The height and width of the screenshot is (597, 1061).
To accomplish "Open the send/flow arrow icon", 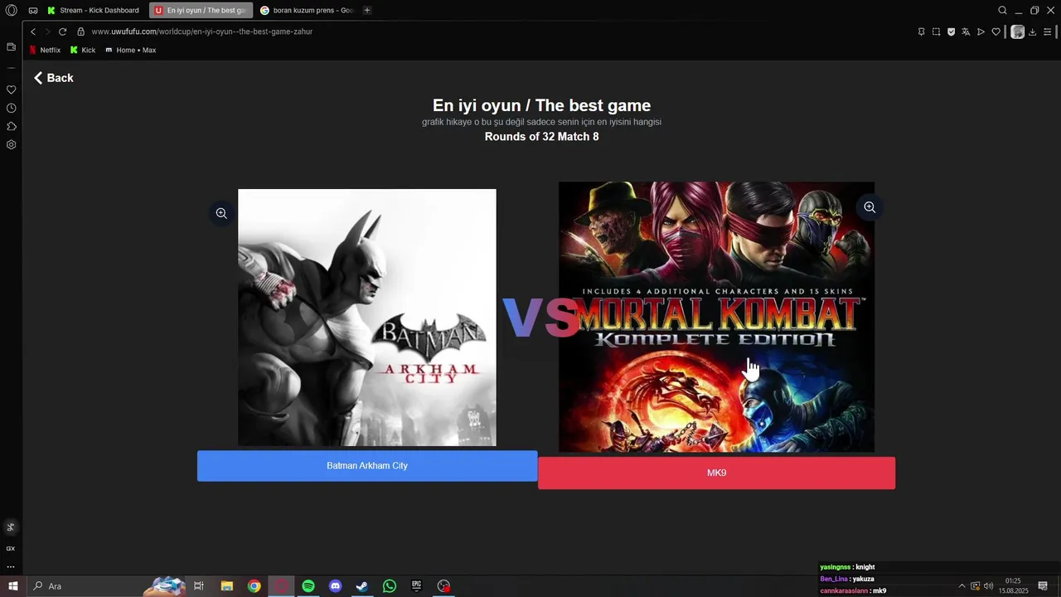I will tap(981, 32).
